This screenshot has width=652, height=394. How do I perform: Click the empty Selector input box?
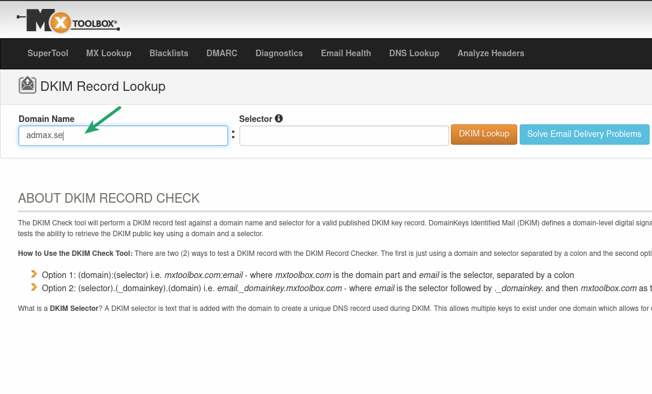[344, 135]
